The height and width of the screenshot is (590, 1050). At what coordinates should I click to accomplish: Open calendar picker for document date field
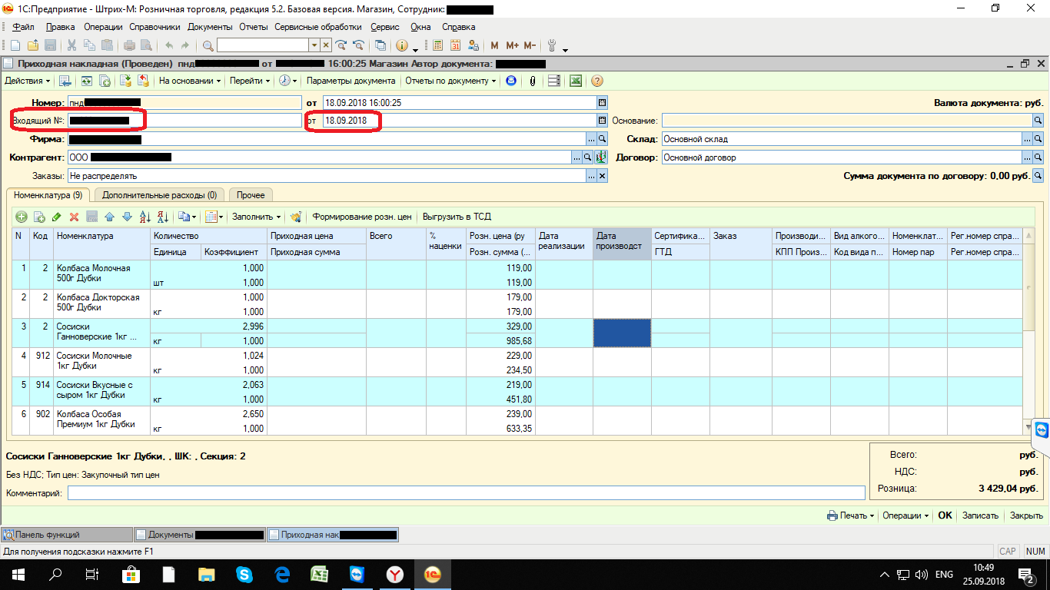(603, 102)
